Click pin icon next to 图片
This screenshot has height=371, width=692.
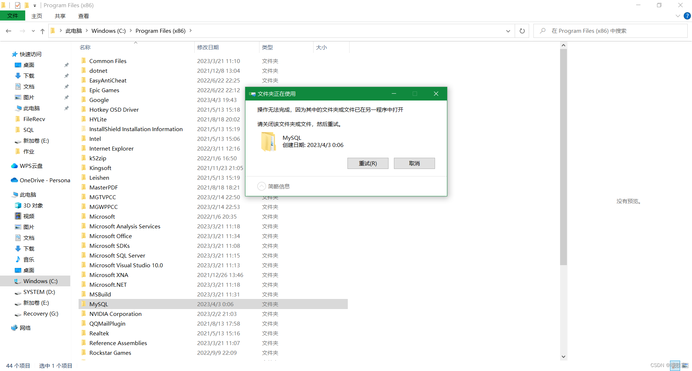pyautogui.click(x=66, y=97)
